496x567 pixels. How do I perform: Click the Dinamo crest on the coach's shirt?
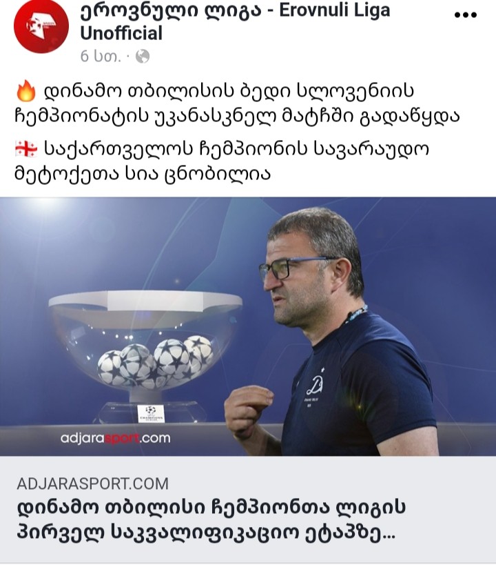[x=314, y=385]
